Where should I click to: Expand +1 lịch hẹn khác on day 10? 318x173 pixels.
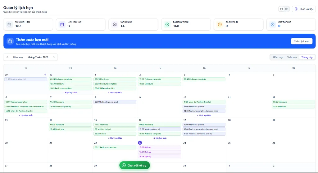point(204,115)
